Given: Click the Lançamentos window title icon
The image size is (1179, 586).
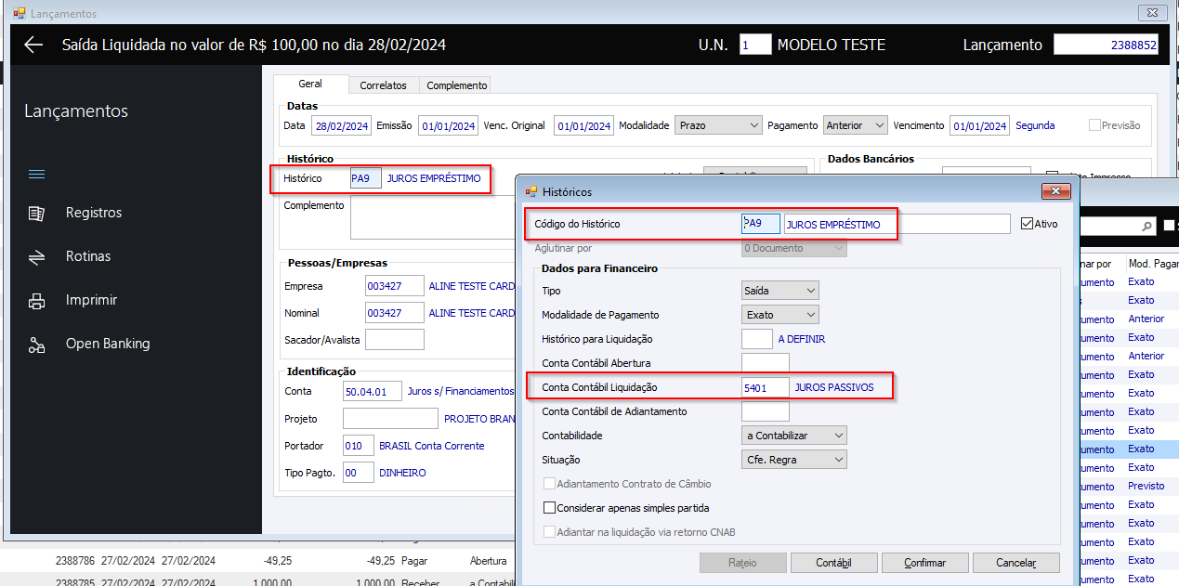Looking at the screenshot, I should pyautogui.click(x=19, y=14).
